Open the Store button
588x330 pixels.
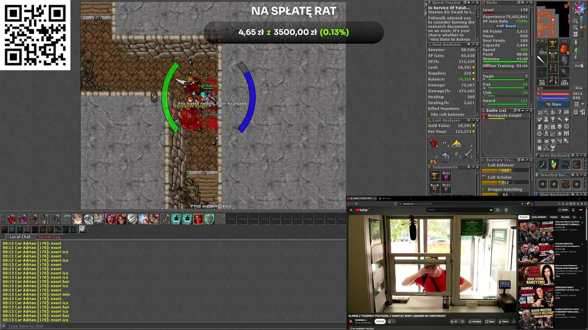click(553, 104)
